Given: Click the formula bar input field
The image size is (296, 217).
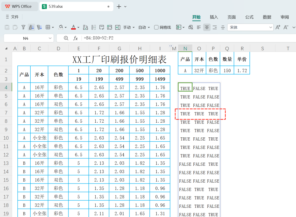Looking at the screenshot, I should click(x=189, y=38).
